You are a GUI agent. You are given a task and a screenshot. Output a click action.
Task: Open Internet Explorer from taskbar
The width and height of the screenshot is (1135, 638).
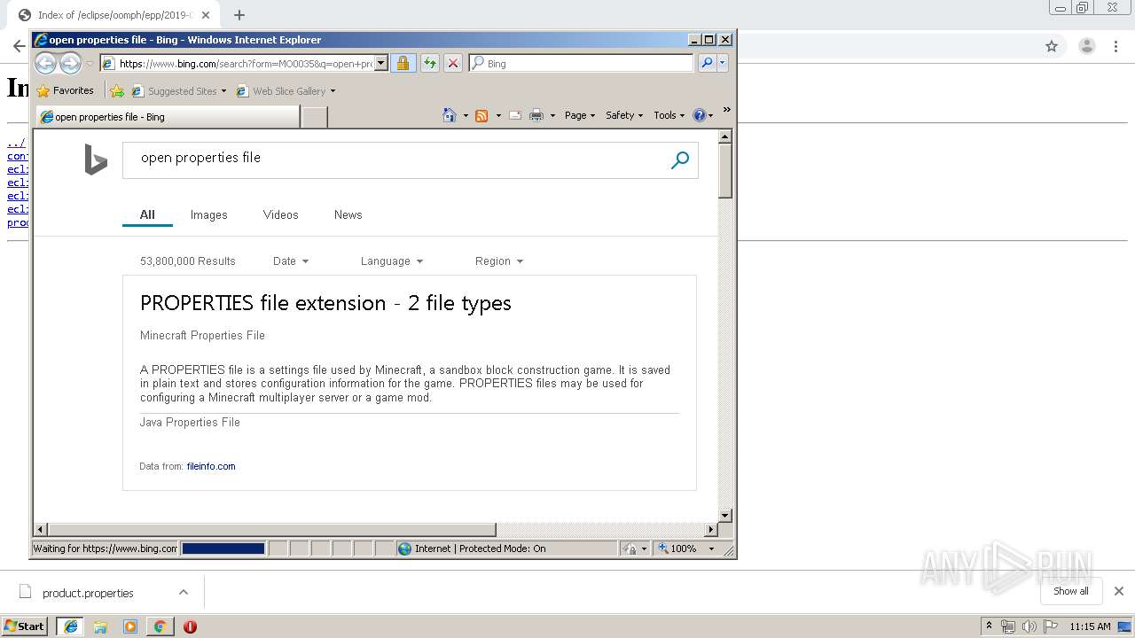(x=71, y=626)
